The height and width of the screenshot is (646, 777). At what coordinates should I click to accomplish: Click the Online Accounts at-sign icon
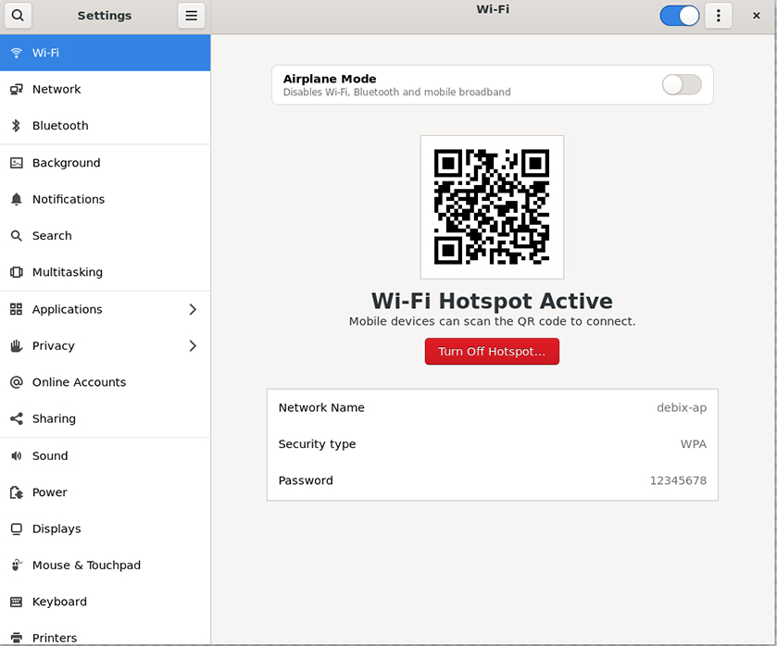pyautogui.click(x=17, y=382)
